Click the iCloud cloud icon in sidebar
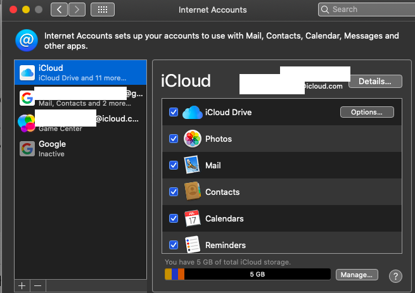Screen dimensions: 415x293 point(27,72)
